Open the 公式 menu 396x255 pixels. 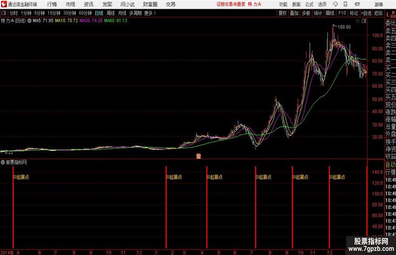click(309, 4)
